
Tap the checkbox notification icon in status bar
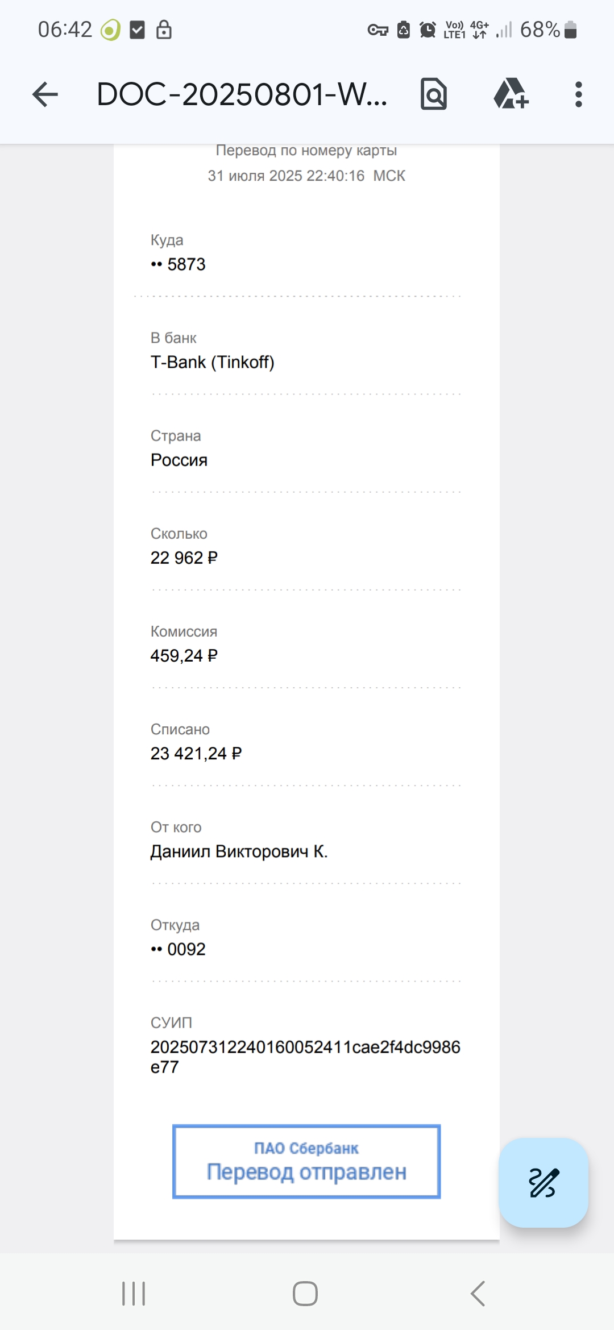tap(138, 30)
